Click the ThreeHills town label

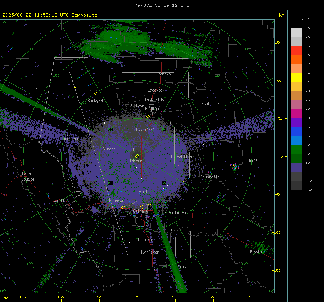coord(181,157)
